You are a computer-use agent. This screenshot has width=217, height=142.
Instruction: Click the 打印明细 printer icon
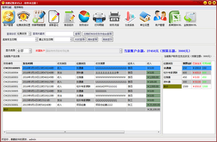[x=99, y=17]
